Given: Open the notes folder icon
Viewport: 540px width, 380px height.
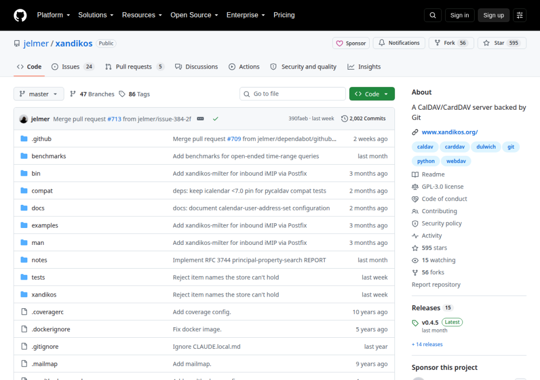Looking at the screenshot, I should pos(24,260).
